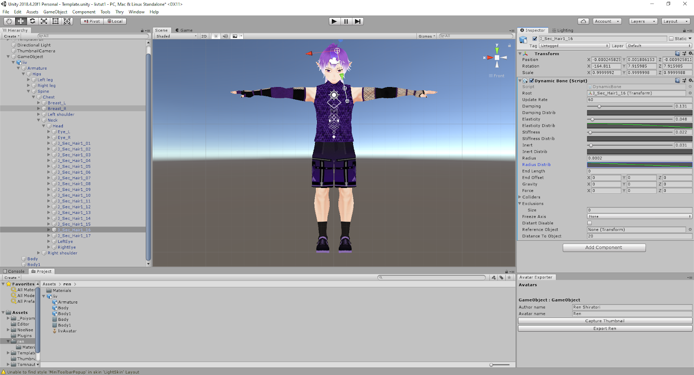Click the Step frame button
This screenshot has width=694, height=375.
[357, 21]
